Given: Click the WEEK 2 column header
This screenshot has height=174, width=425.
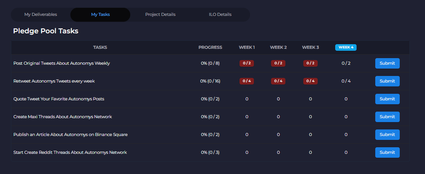Looking at the screenshot, I should point(278,47).
